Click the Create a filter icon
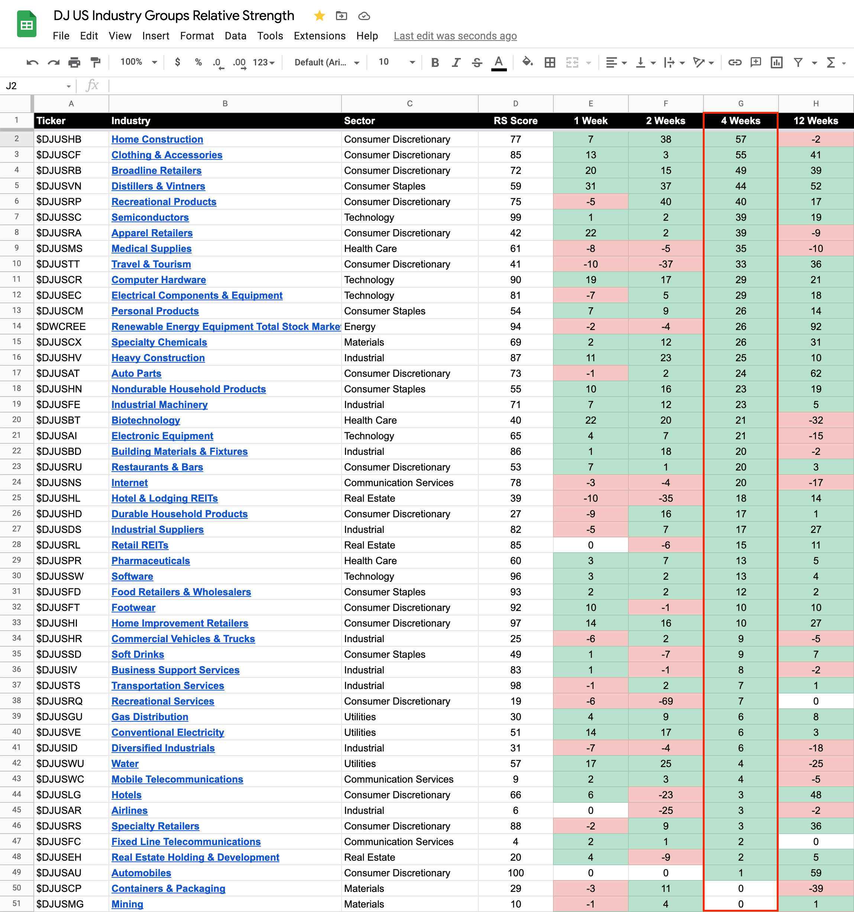The height and width of the screenshot is (912, 854). (798, 62)
